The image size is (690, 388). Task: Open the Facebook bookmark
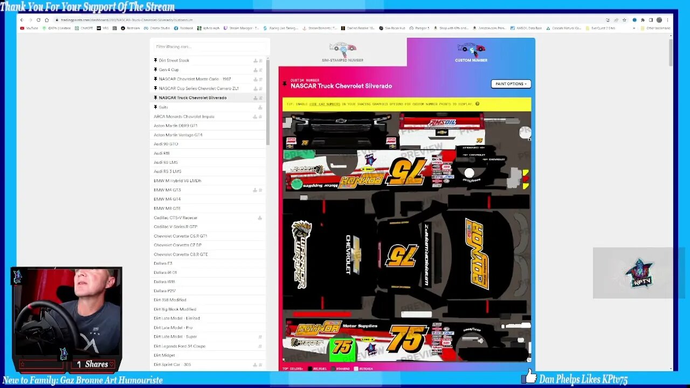point(184,28)
